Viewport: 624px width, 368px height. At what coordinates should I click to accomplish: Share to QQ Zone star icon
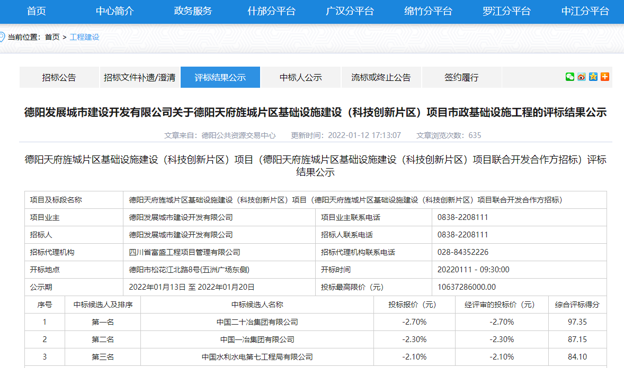tap(593, 77)
